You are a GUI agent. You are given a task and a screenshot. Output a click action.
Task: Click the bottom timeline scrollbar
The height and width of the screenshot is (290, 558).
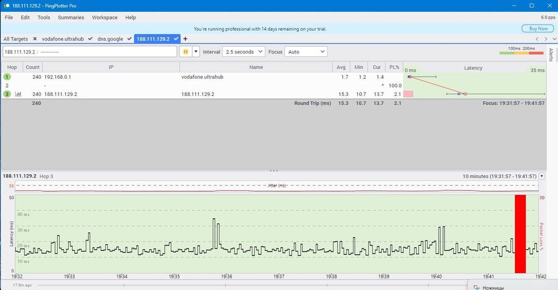point(252,285)
